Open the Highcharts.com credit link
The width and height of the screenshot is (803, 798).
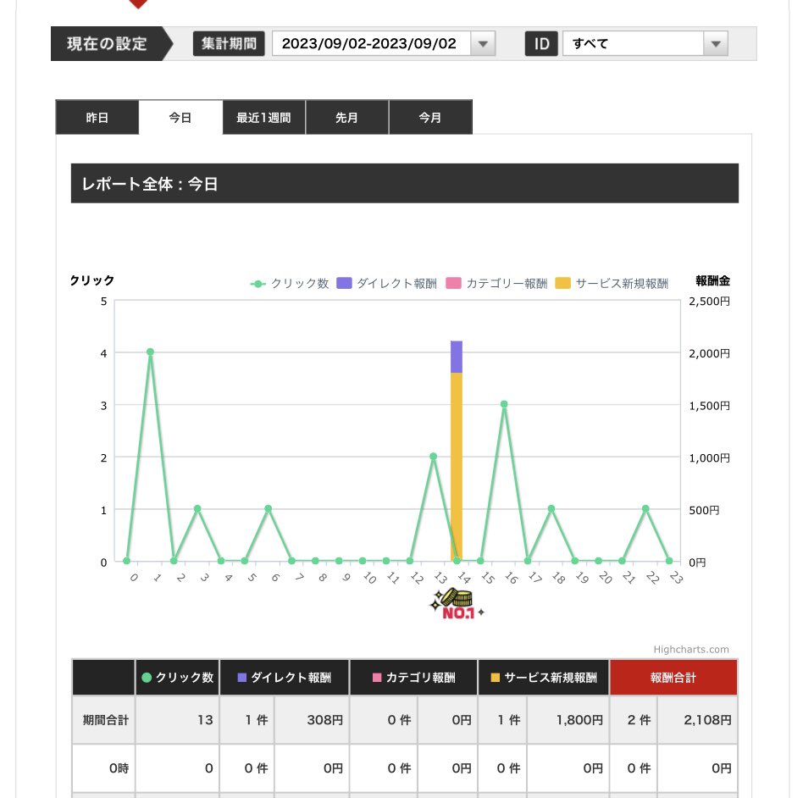(x=691, y=650)
